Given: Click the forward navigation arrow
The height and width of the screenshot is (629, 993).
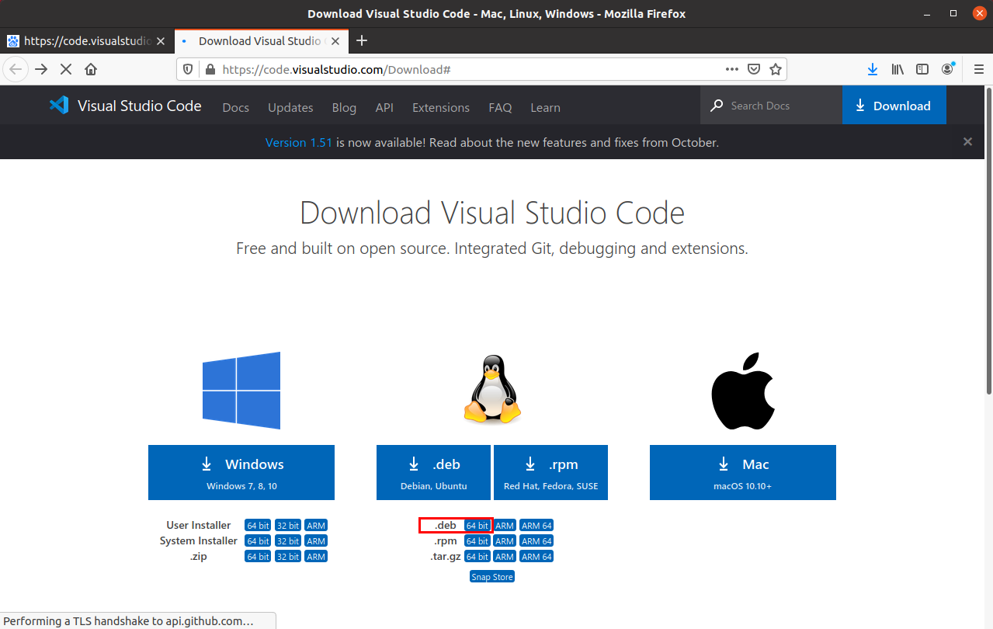Looking at the screenshot, I should click(42, 69).
